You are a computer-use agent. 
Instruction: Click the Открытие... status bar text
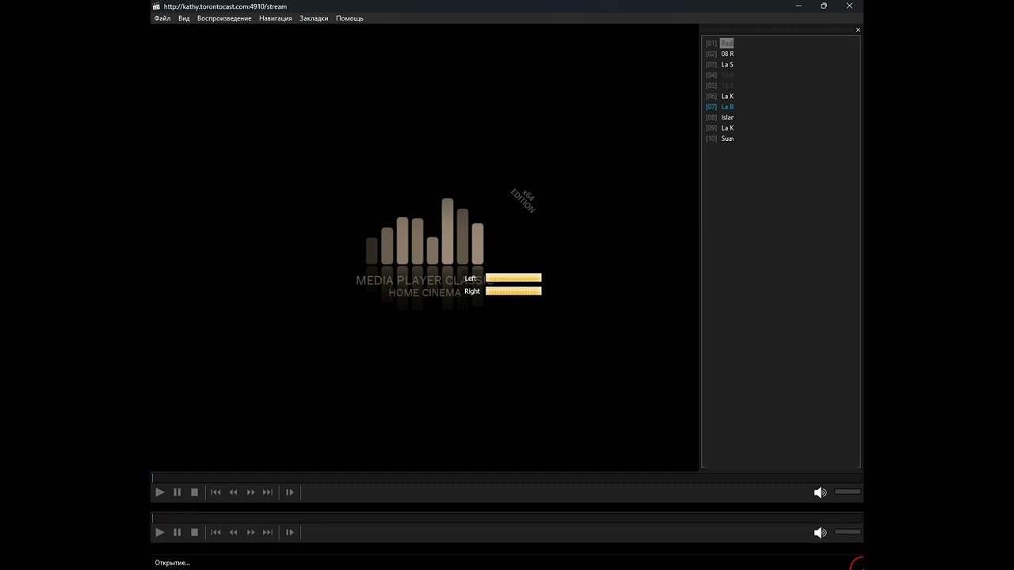173,563
